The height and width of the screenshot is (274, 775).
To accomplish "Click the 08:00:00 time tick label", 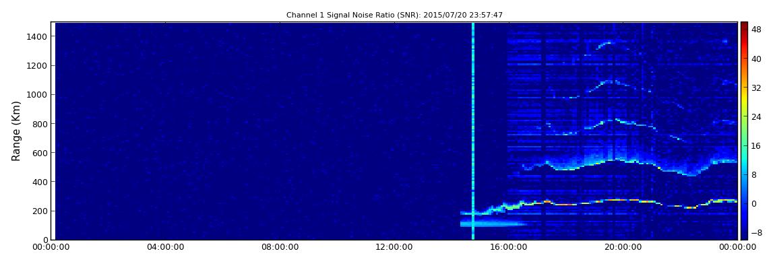I will pos(280,247).
